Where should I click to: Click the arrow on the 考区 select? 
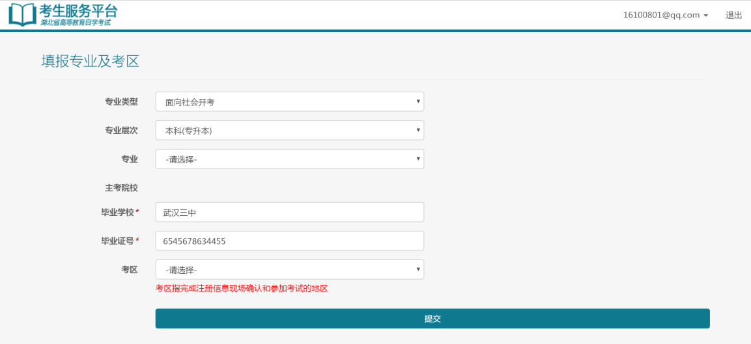pyautogui.click(x=418, y=269)
